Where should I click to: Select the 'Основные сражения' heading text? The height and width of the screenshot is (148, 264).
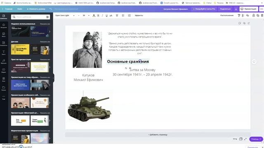click(128, 62)
